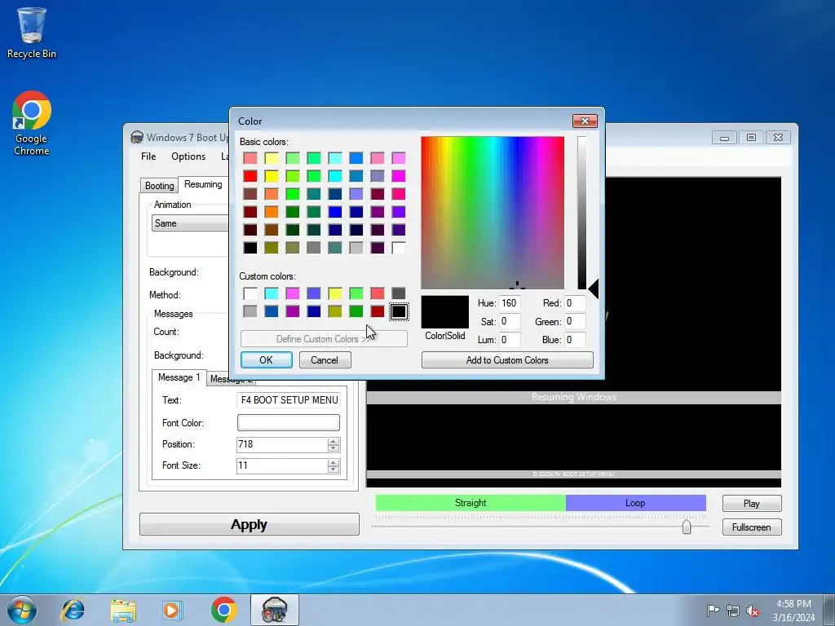This screenshot has height=626, width=835.
Task: Click the Apply button
Action: coord(250,524)
